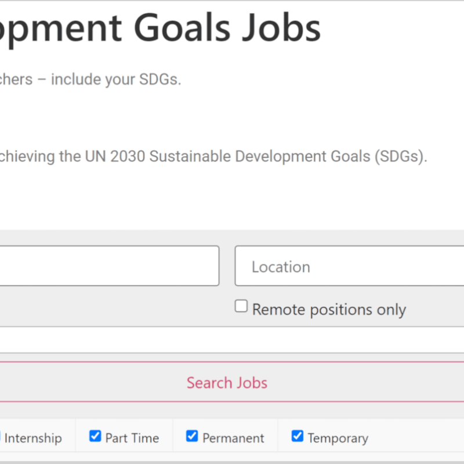Click the Search Jobs button
The width and height of the screenshot is (464, 464).
227,382
